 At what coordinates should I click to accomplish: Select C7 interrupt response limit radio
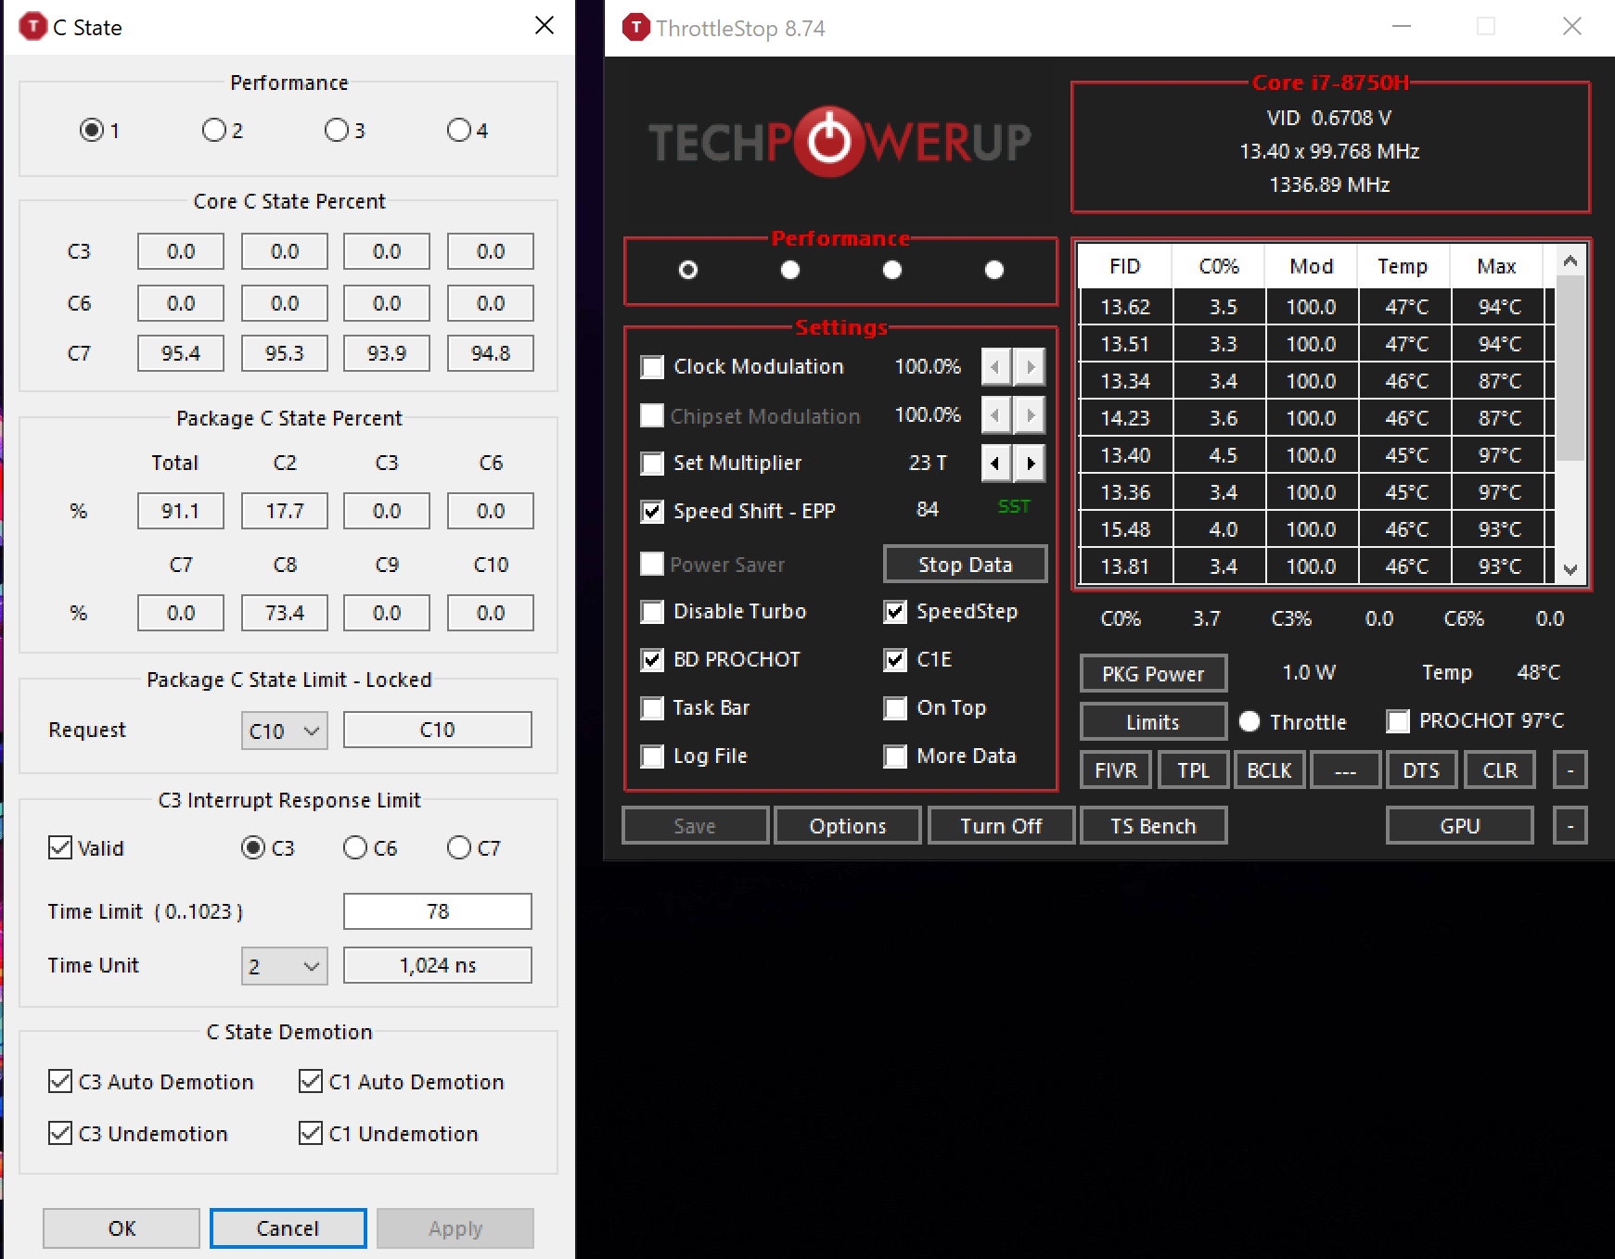[459, 848]
